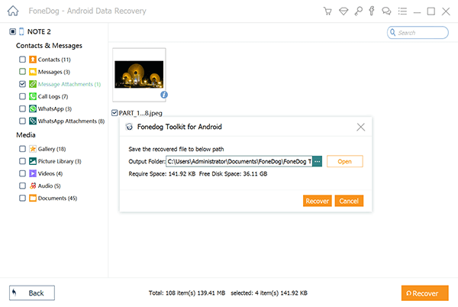Click the Messages category icon
The image size is (458, 307).
(33, 72)
